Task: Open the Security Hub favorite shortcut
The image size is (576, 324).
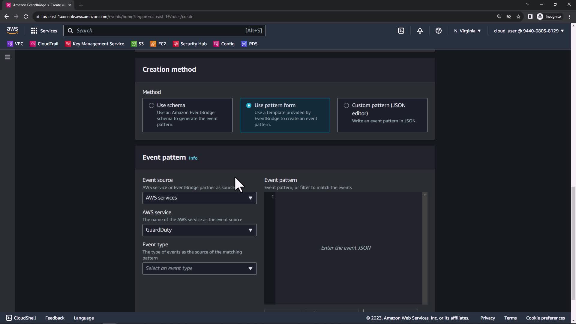Action: tap(190, 44)
